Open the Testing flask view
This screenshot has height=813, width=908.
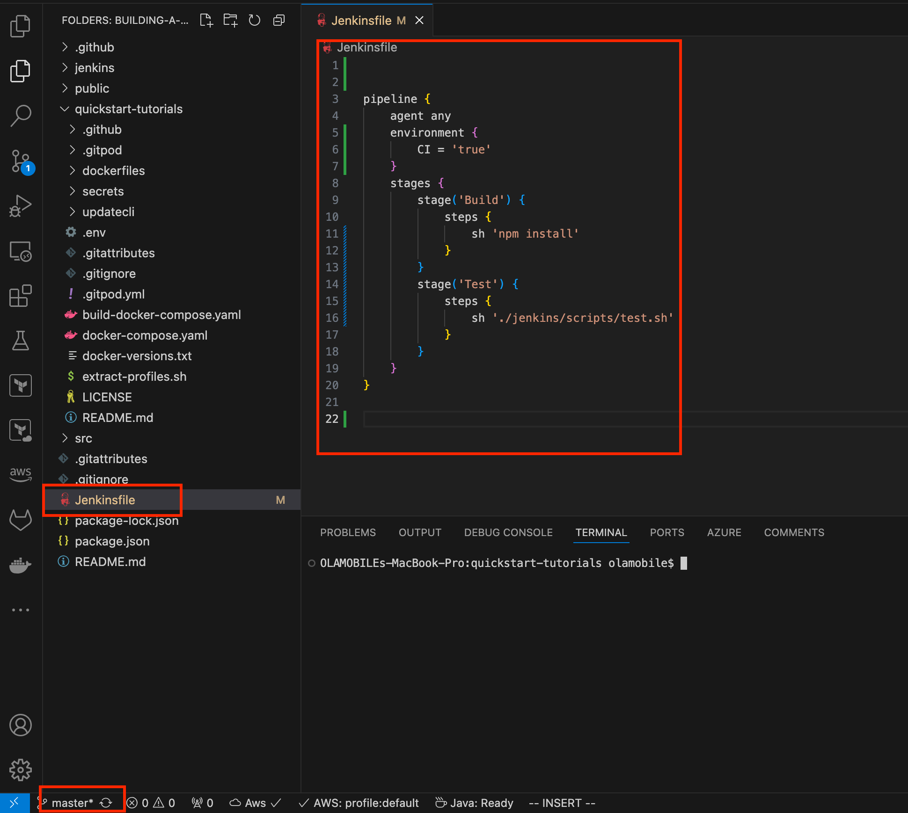pyautogui.click(x=21, y=341)
